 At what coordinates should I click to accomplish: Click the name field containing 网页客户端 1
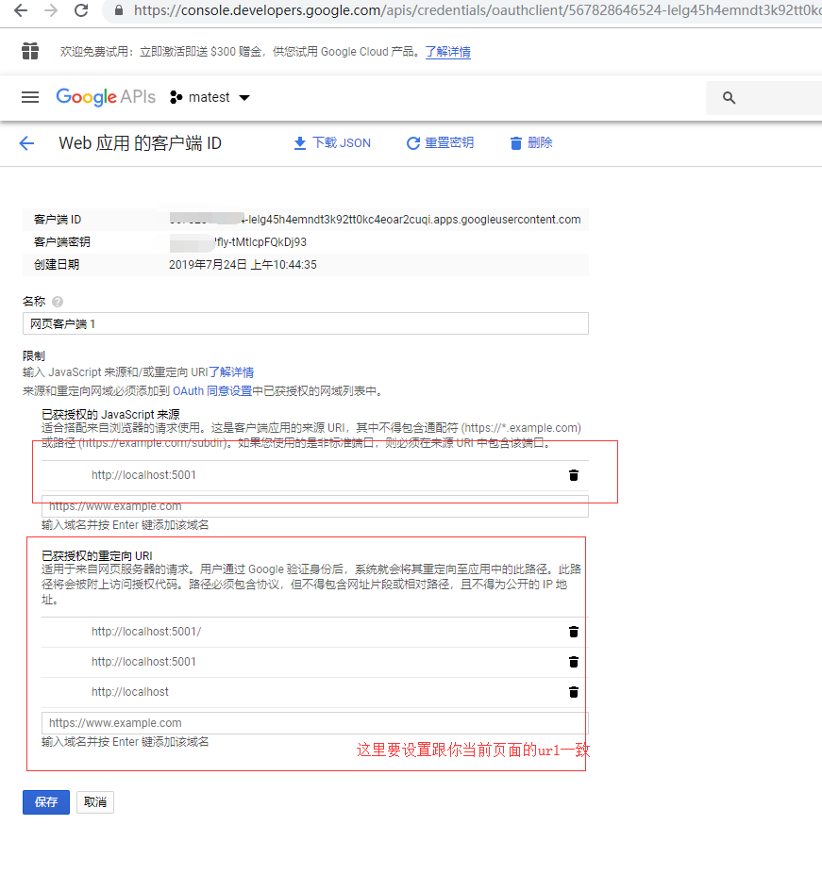(305, 323)
